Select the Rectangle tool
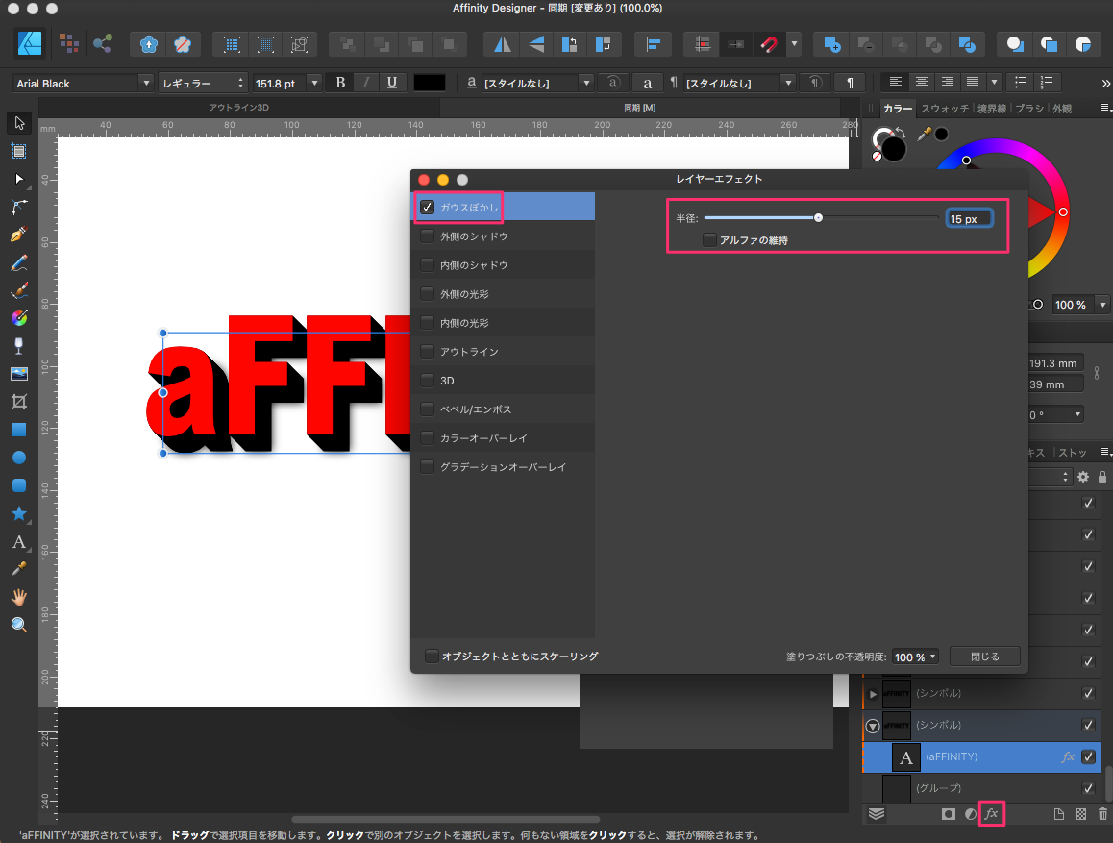1113x843 pixels. [x=19, y=430]
